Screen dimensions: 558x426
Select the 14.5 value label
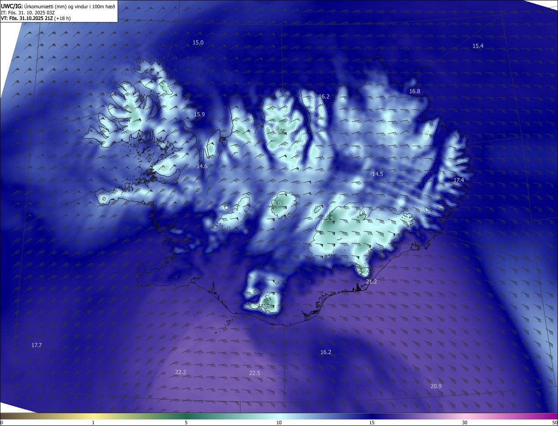[x=378, y=174]
